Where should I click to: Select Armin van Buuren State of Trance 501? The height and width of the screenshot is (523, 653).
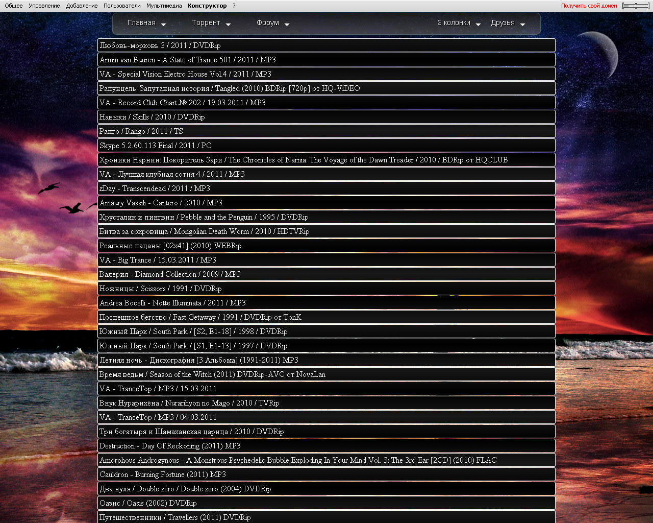pos(188,60)
